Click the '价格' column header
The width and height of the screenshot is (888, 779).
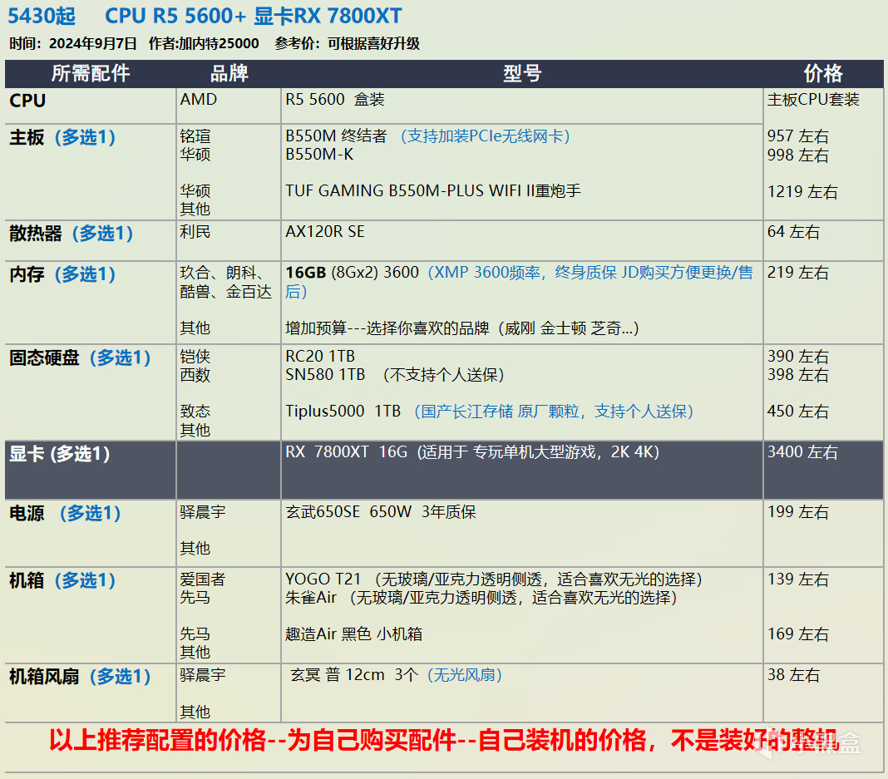pyautogui.click(x=823, y=74)
